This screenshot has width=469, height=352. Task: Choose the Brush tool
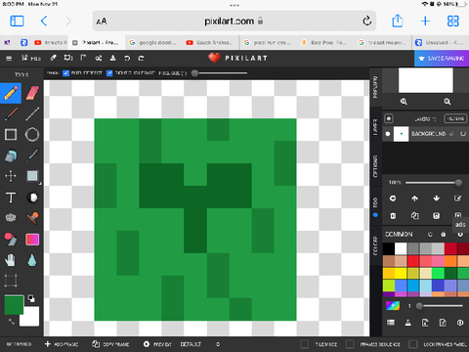[x=11, y=114]
